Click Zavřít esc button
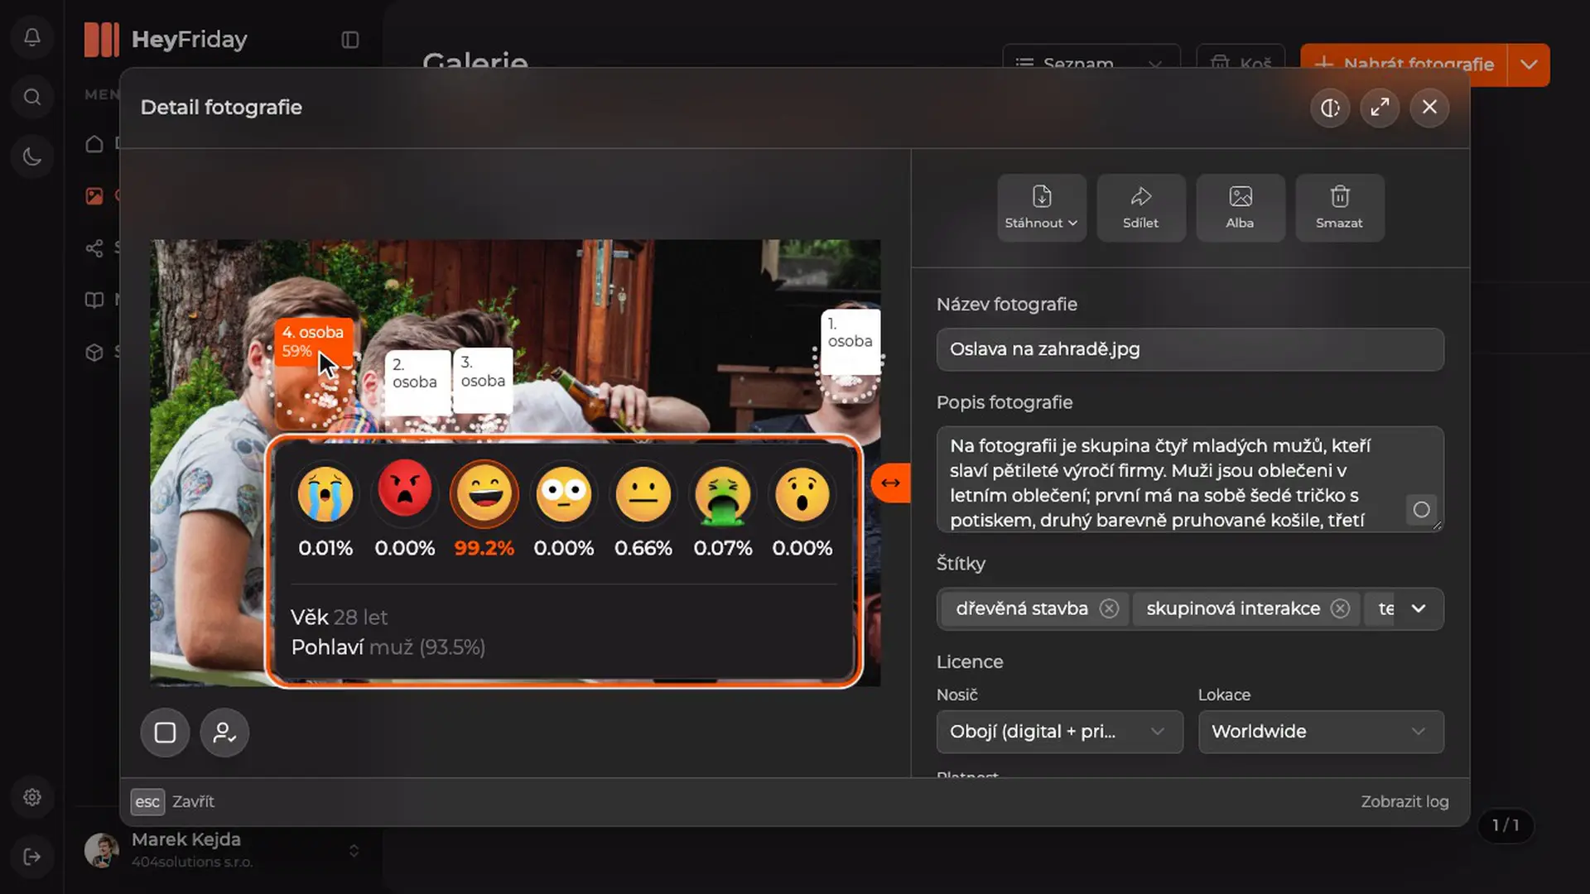Screen dimensions: 1590x894 tap(172, 801)
